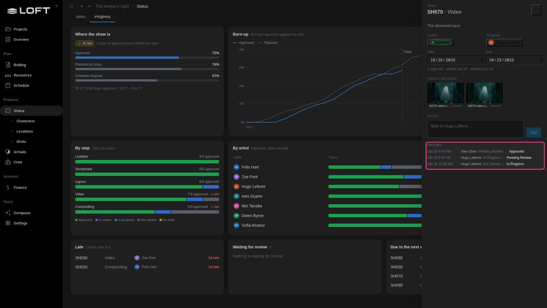Collapse the sidebar with the chevron beside LOFT
The image size is (547, 308).
click(x=57, y=6)
